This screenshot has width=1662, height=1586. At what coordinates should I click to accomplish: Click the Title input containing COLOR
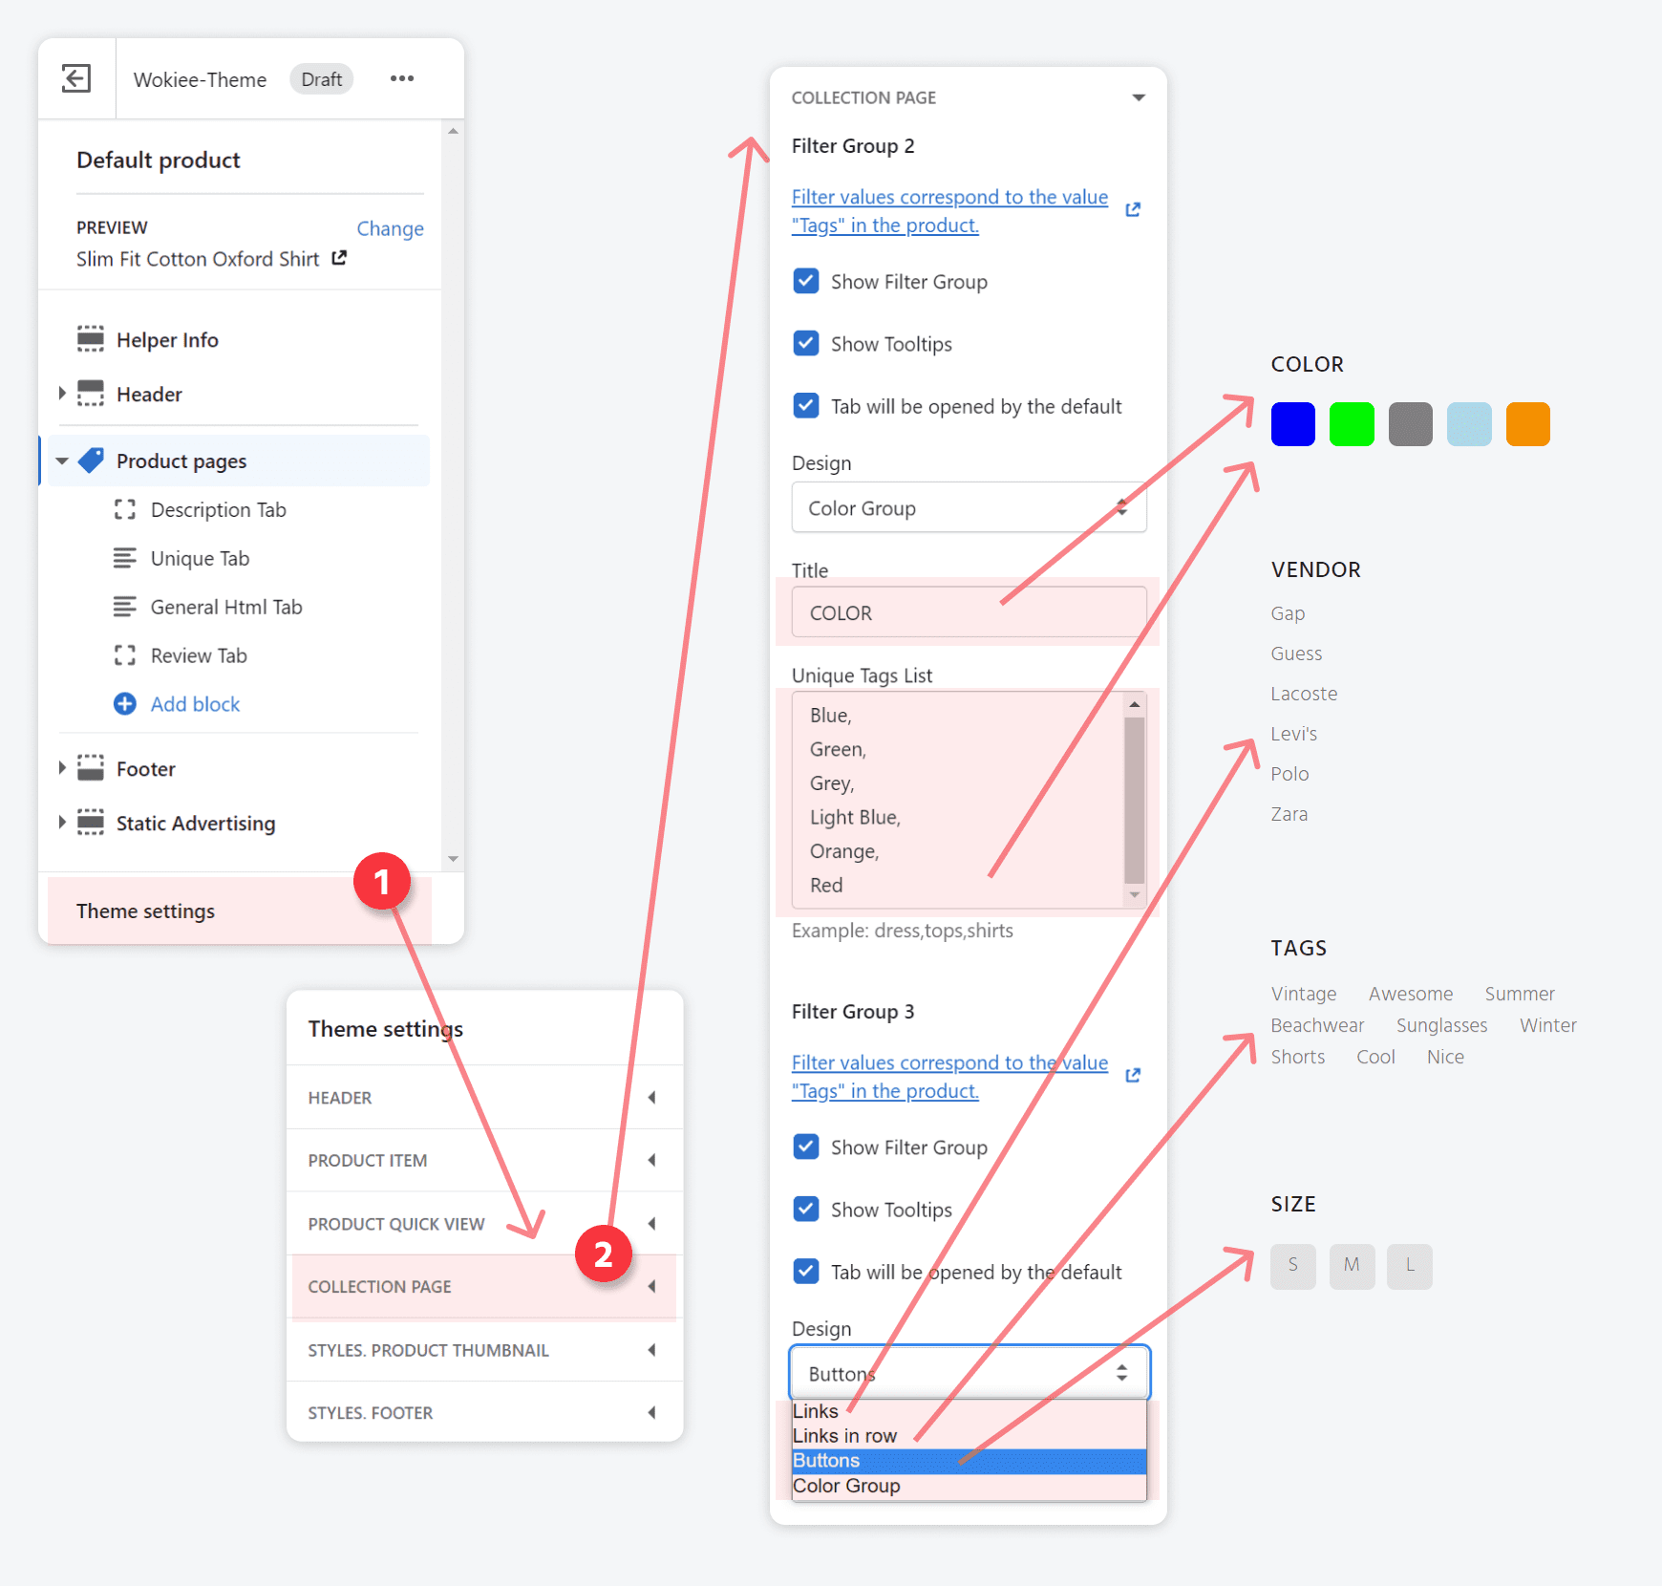coord(968,612)
